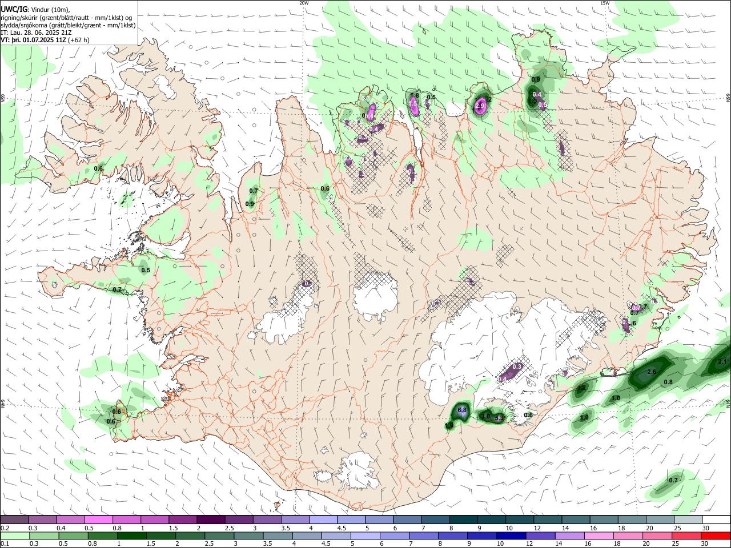
Task: Click the 'VT: þri. 01.07.2025 11Z' valid time
Action: pos(33,40)
